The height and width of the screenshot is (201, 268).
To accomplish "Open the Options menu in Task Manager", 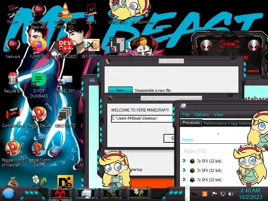I will pyautogui.click(x=201, y=114).
